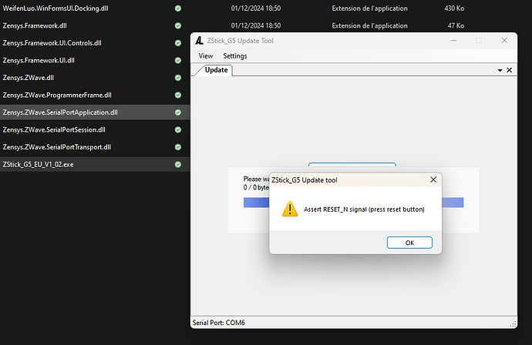Screen dimensions: 532x345
Task: Click sync status icon for Zensys.Framework.UI.Controls.dll
Action: pyautogui.click(x=178, y=43)
